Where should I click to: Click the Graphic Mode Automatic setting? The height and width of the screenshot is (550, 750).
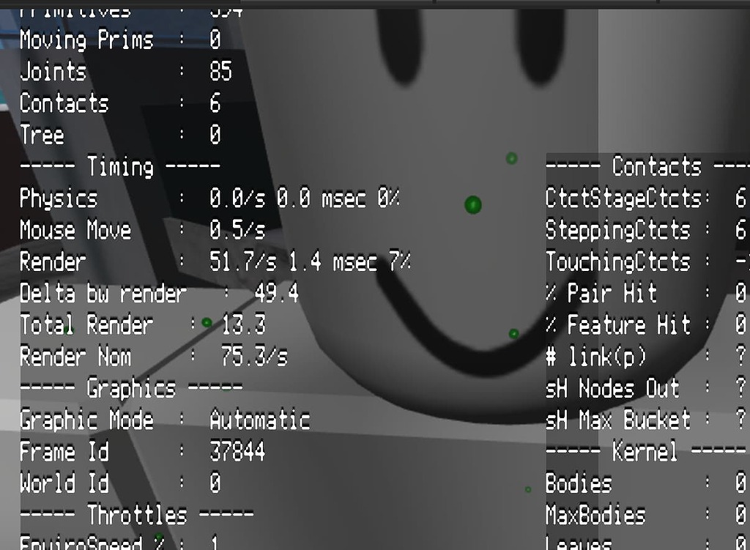(x=165, y=420)
